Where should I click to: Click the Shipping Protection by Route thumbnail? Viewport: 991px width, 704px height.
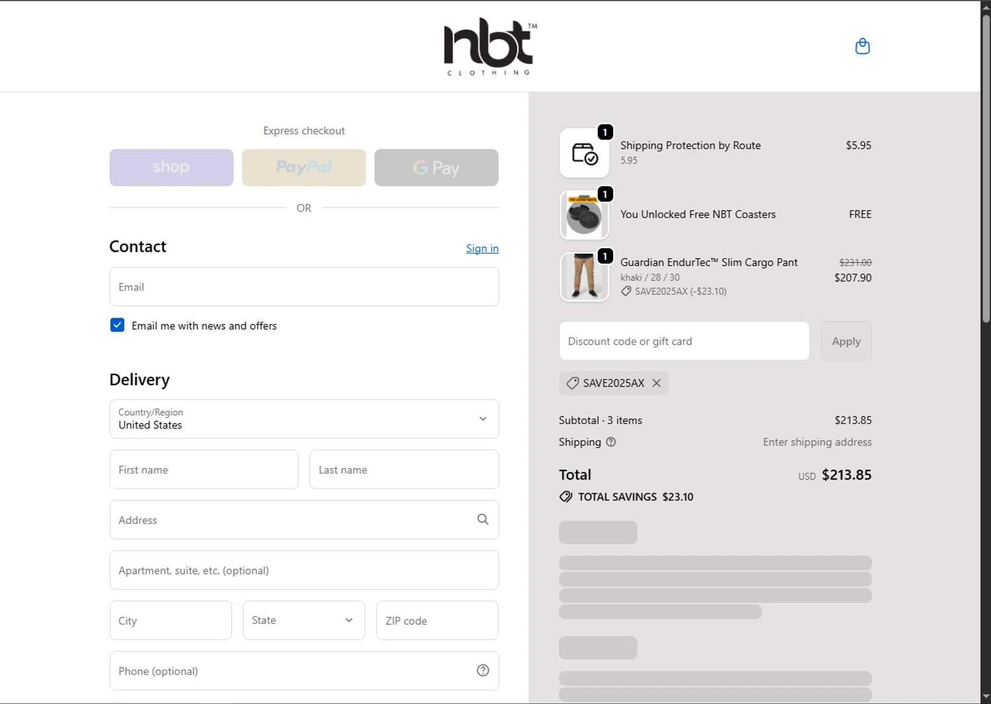pos(584,153)
